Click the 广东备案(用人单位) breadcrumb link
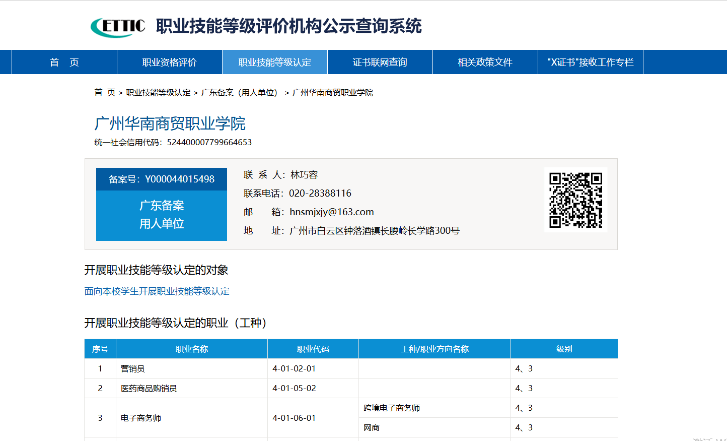727x441 pixels. (241, 93)
